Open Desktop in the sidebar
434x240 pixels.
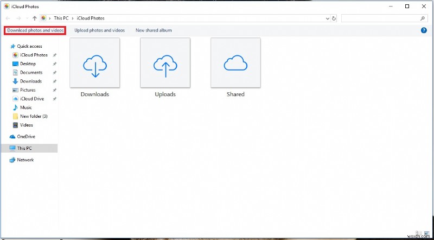[28, 64]
